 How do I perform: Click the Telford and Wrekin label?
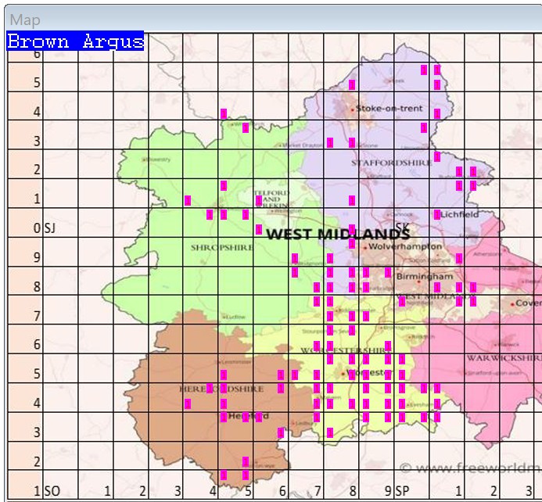(267, 199)
